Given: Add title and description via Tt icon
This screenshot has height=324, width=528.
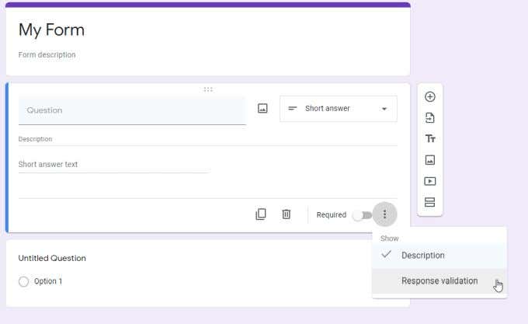Looking at the screenshot, I should [430, 138].
